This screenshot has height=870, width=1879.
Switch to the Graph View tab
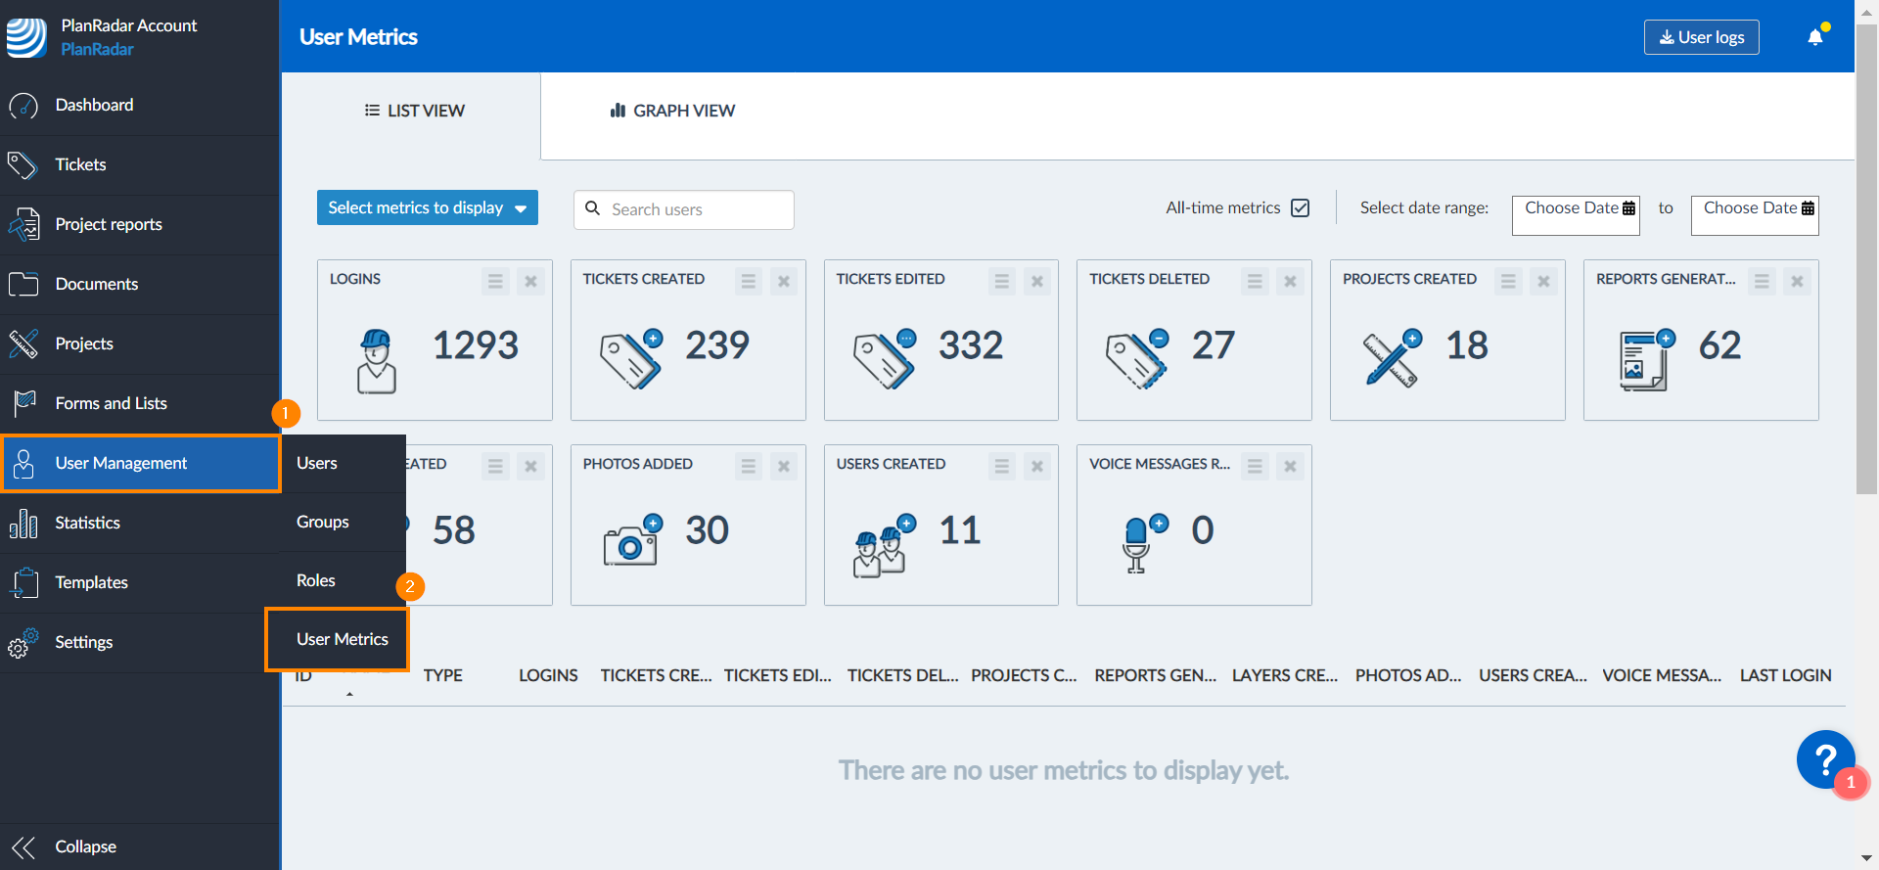672,112
